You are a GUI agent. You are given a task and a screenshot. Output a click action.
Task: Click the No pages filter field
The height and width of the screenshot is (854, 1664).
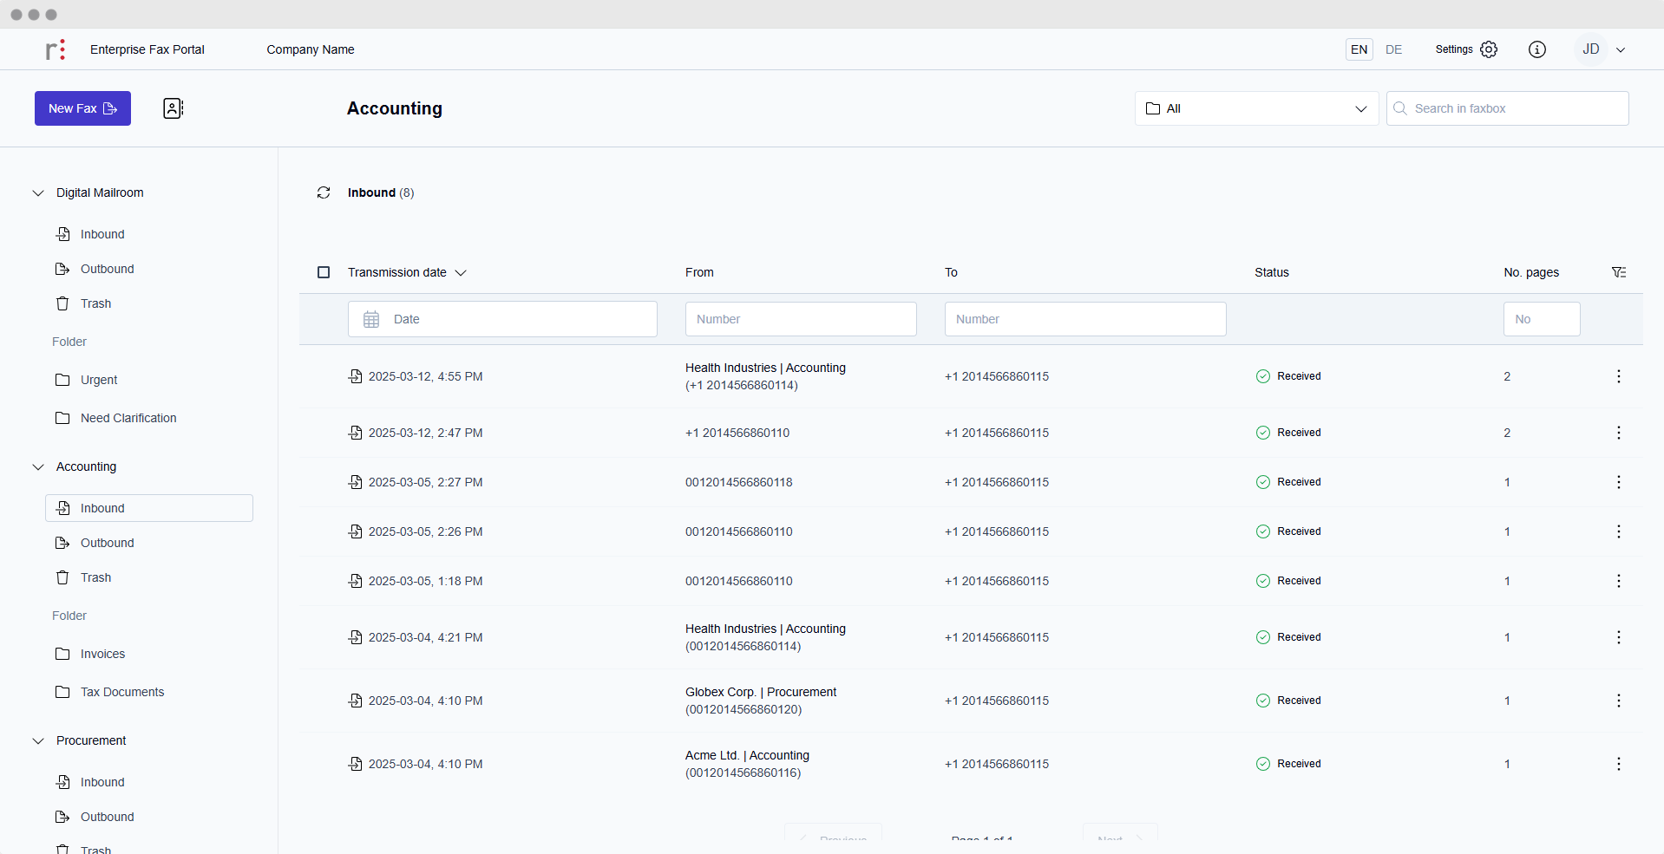pos(1542,319)
